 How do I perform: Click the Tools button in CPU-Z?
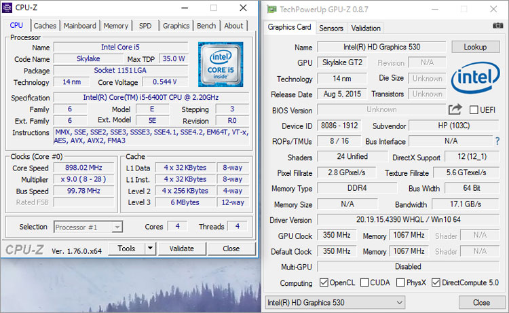click(x=126, y=248)
